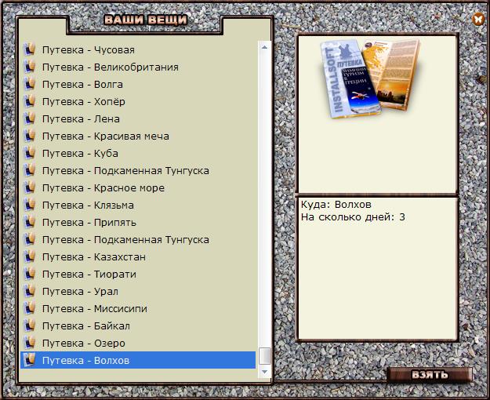The width and height of the screenshot is (490, 400).
Task: Click the voucher icon beside Клязьма
Action: [29, 205]
